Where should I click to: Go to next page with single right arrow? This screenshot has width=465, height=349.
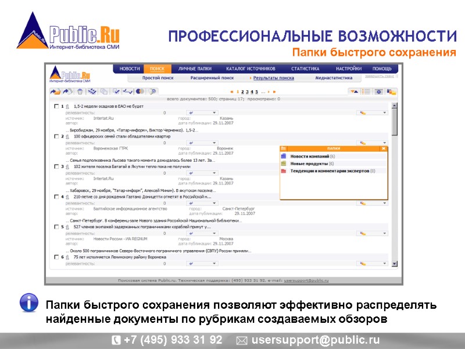click(x=269, y=92)
